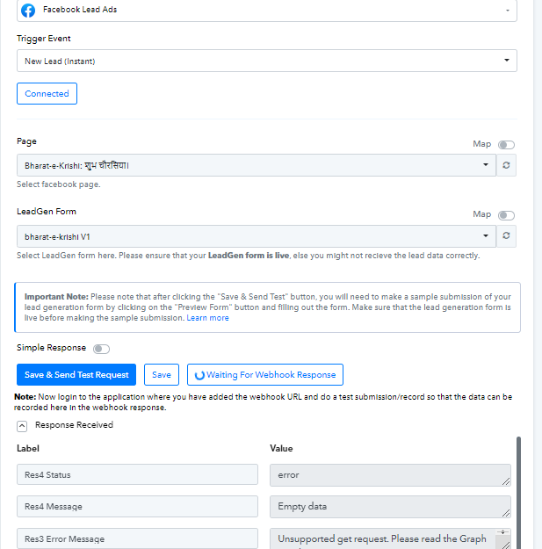Click the Unsupported get request value field
Image resolution: width=542 pixels, height=549 pixels.
point(390,538)
